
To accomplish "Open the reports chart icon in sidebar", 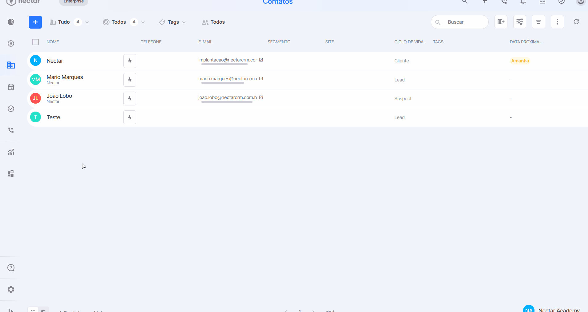I will click(x=11, y=152).
